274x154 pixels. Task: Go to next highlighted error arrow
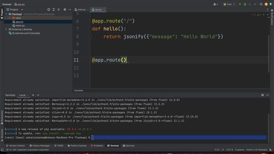[268, 15]
